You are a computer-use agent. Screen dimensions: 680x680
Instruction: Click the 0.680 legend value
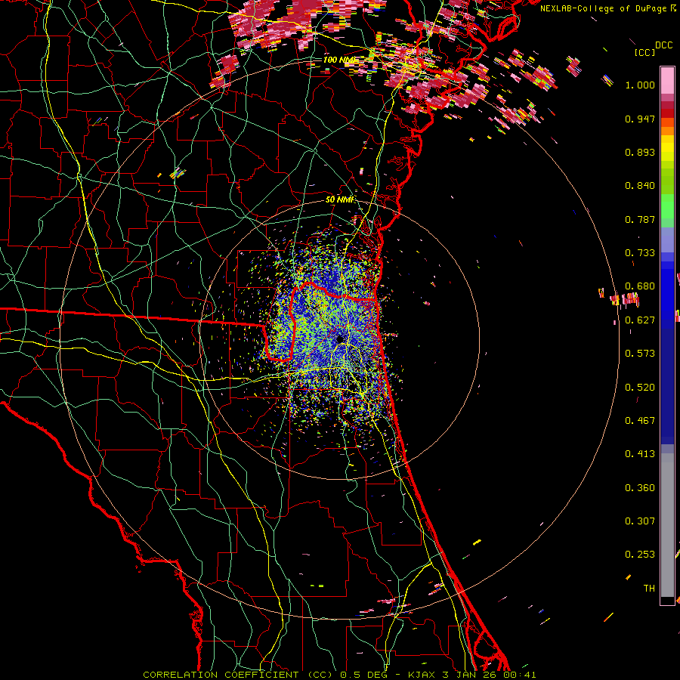click(x=640, y=286)
